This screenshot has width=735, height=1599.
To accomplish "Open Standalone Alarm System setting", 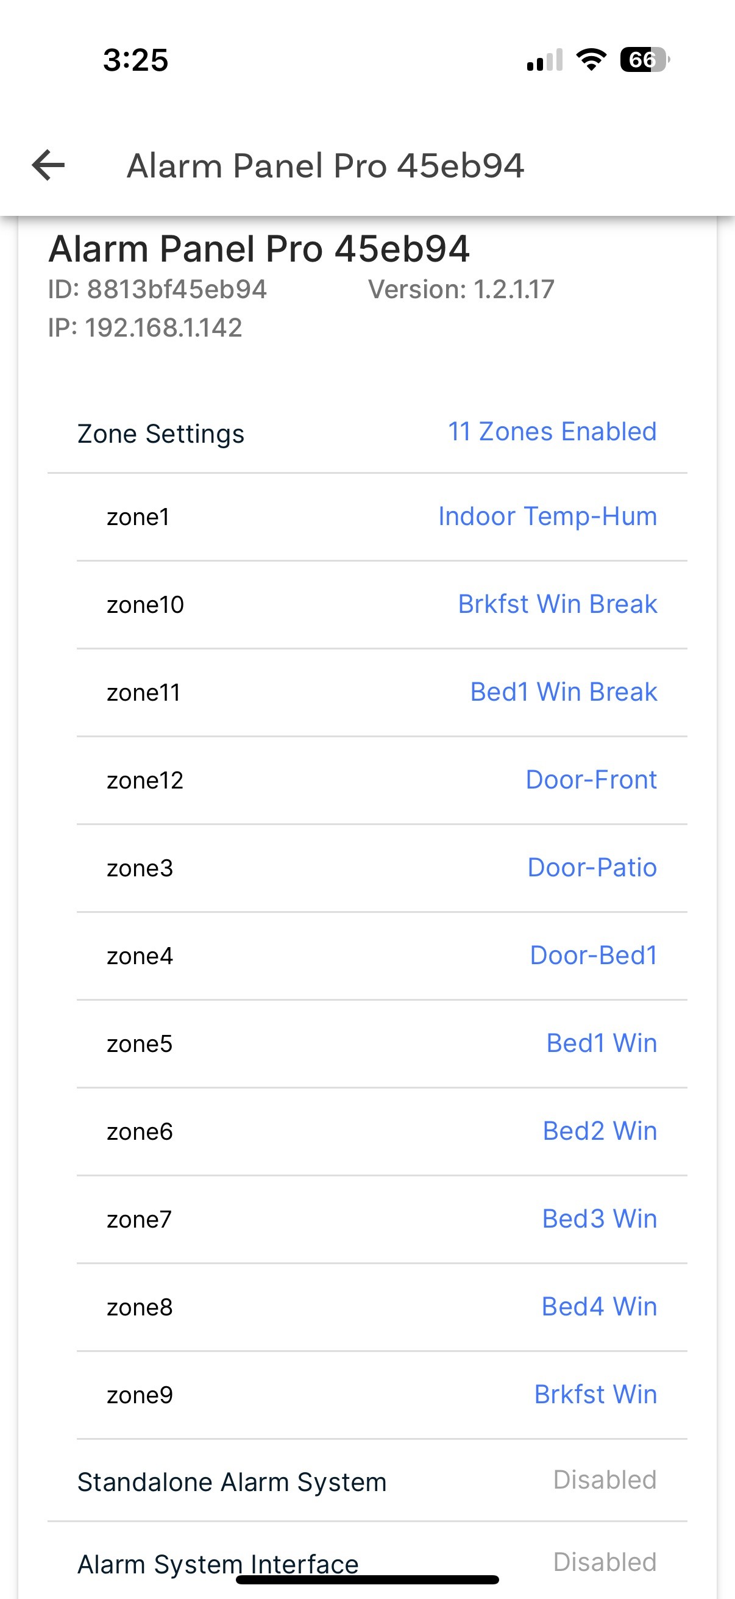I will click(x=367, y=1481).
